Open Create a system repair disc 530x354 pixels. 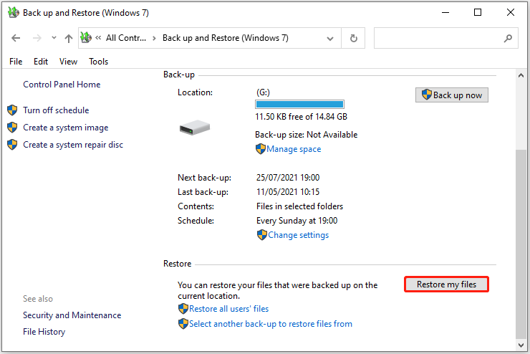pos(73,145)
